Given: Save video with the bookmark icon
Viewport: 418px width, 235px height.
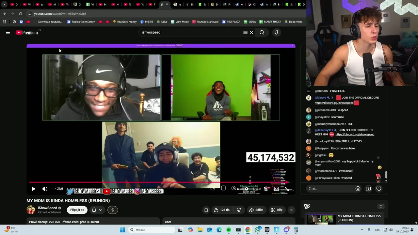Looking at the screenshot, I should point(206,210).
